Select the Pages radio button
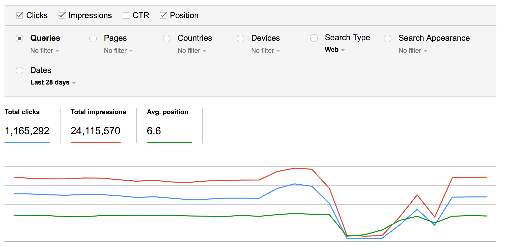This screenshot has height=247, width=508. click(x=93, y=38)
